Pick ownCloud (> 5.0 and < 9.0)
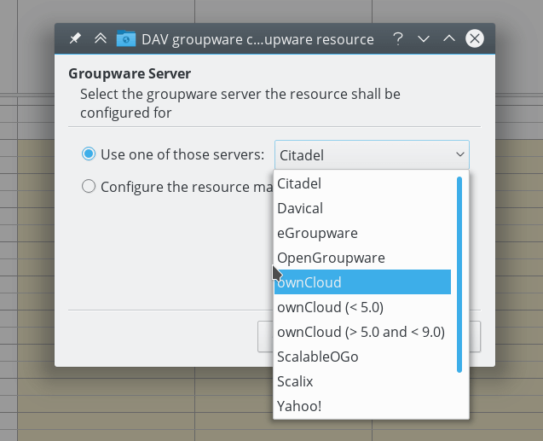The height and width of the screenshot is (441, 543). click(361, 332)
